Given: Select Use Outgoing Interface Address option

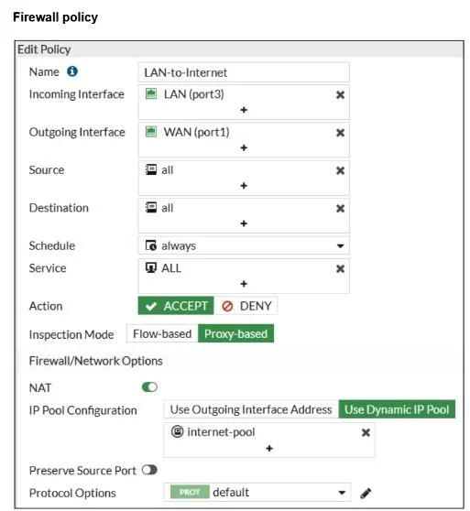Looking at the screenshot, I should click(251, 409).
